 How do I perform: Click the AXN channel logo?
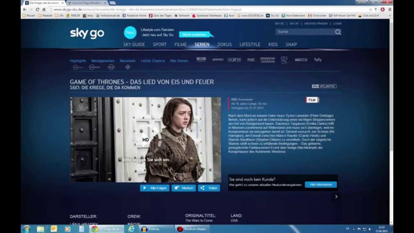tap(234, 60)
